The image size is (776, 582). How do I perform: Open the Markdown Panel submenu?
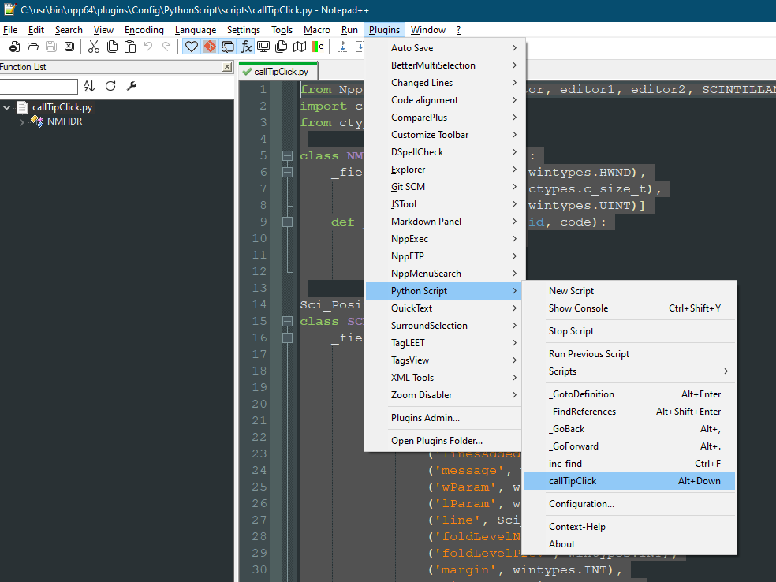pos(444,222)
